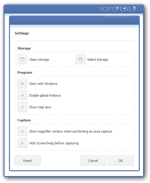Open the title bar menu icon
The height and width of the screenshot is (183, 150).
pos(118,8)
